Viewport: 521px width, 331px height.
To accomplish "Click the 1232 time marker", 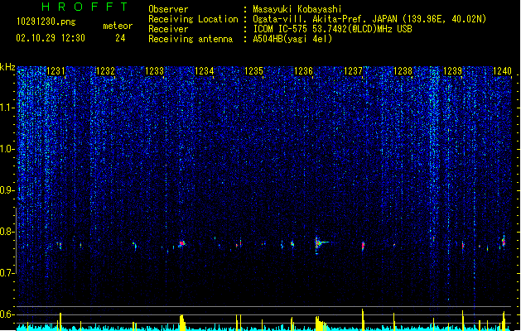I will tap(105, 71).
